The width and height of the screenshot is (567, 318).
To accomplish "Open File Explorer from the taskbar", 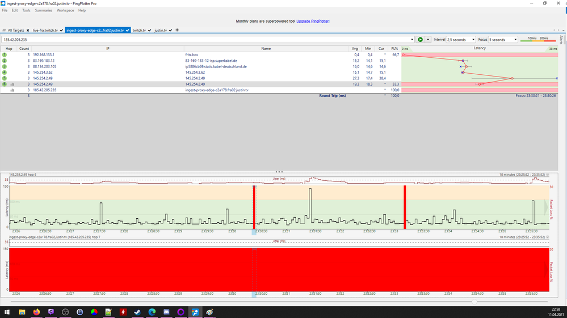I will click(22, 312).
